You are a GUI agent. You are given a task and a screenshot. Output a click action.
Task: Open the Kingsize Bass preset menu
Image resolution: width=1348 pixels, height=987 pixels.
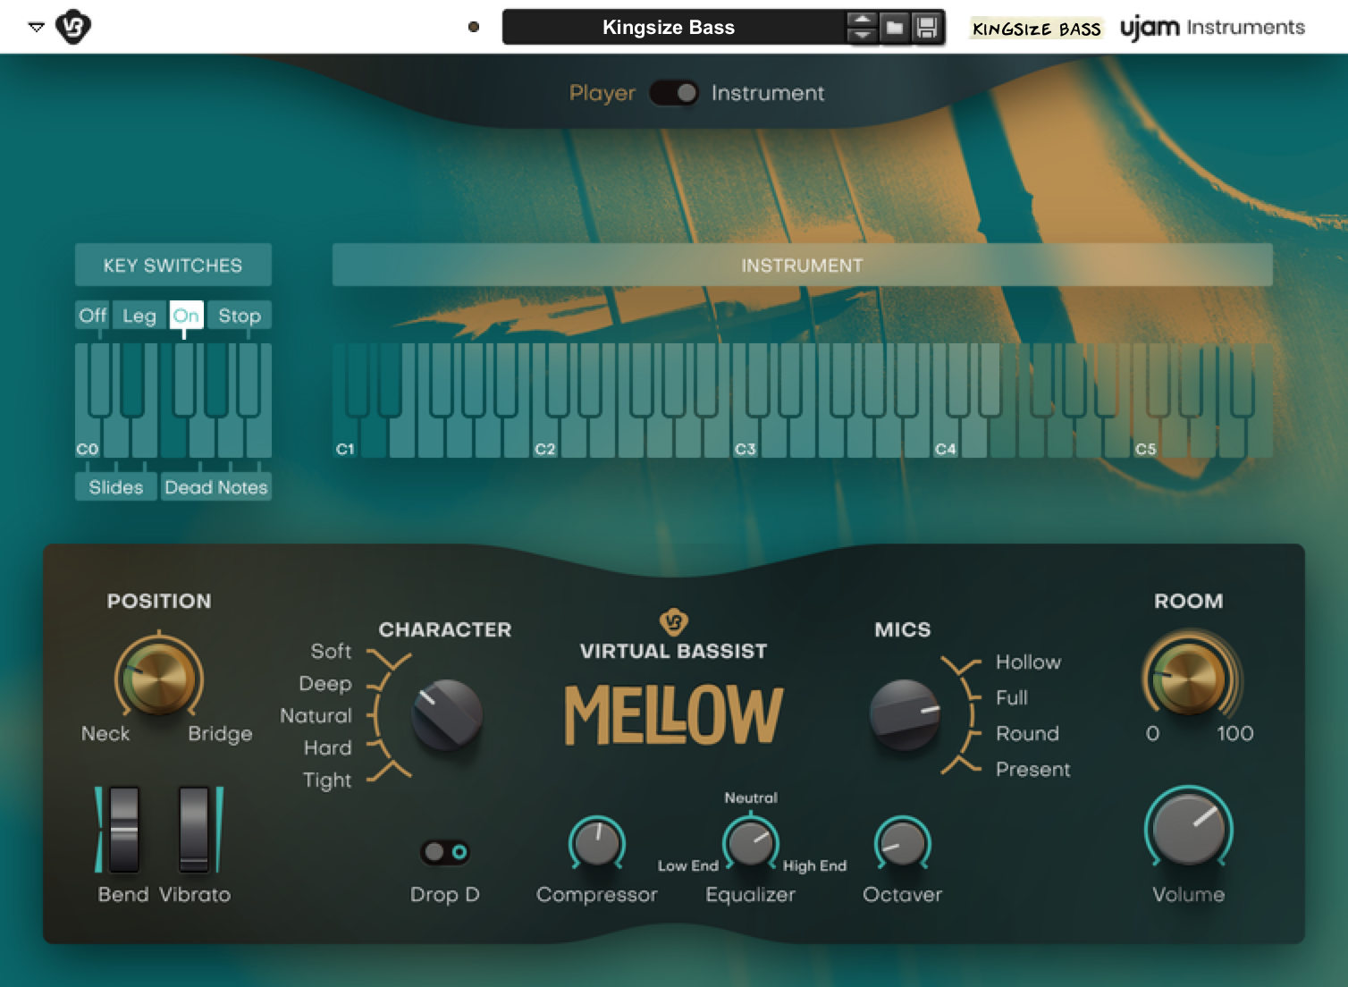(x=668, y=27)
